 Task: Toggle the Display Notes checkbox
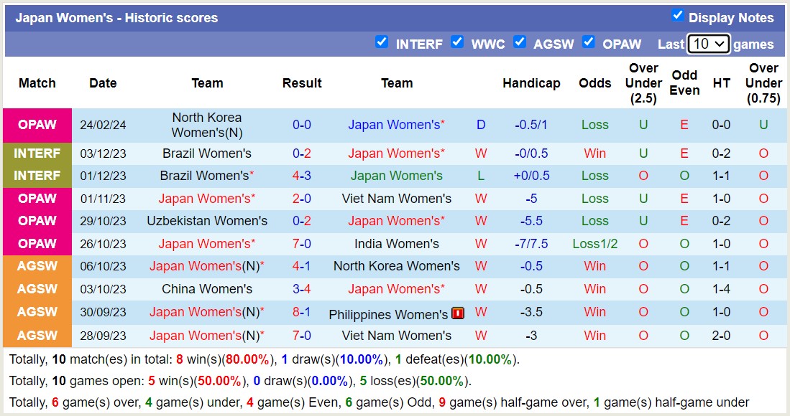click(x=677, y=16)
